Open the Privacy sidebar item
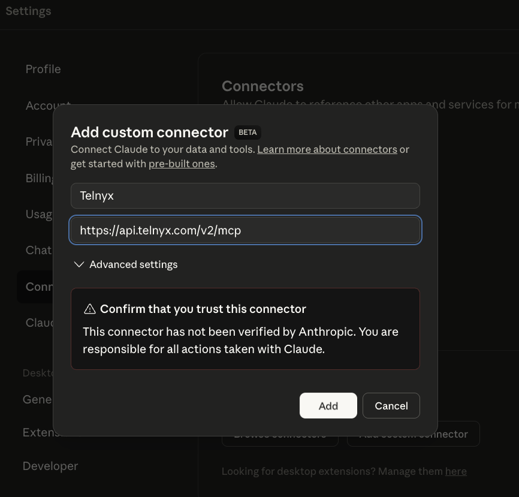 (x=38, y=141)
